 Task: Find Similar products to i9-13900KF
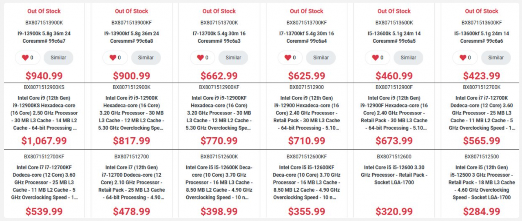click(146, 58)
